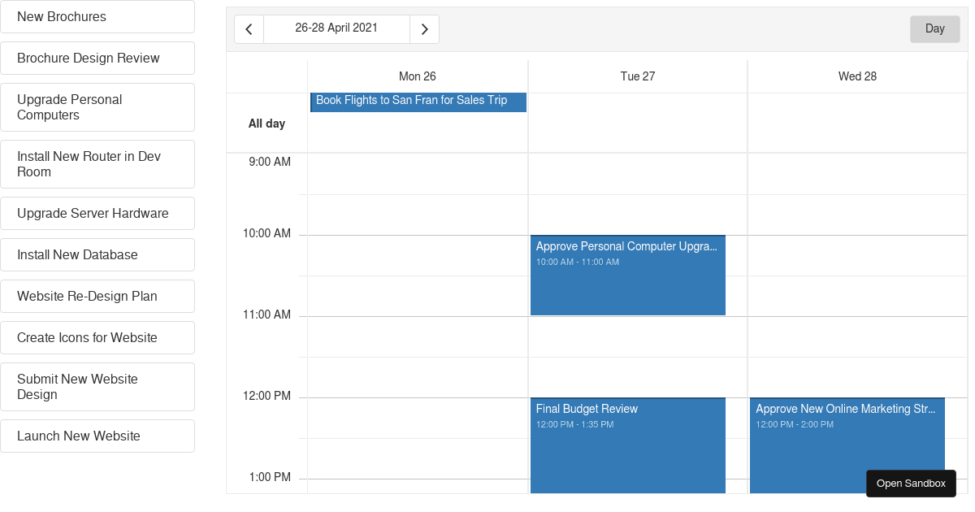Go to previous date range arrow

click(x=249, y=29)
